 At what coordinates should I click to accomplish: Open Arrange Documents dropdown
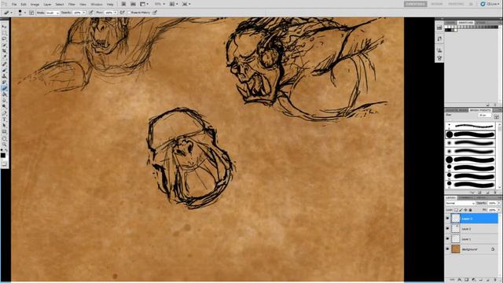click(174, 4)
